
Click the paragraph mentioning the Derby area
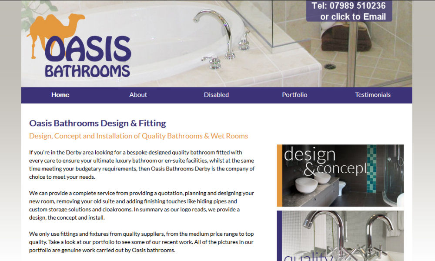click(x=142, y=164)
